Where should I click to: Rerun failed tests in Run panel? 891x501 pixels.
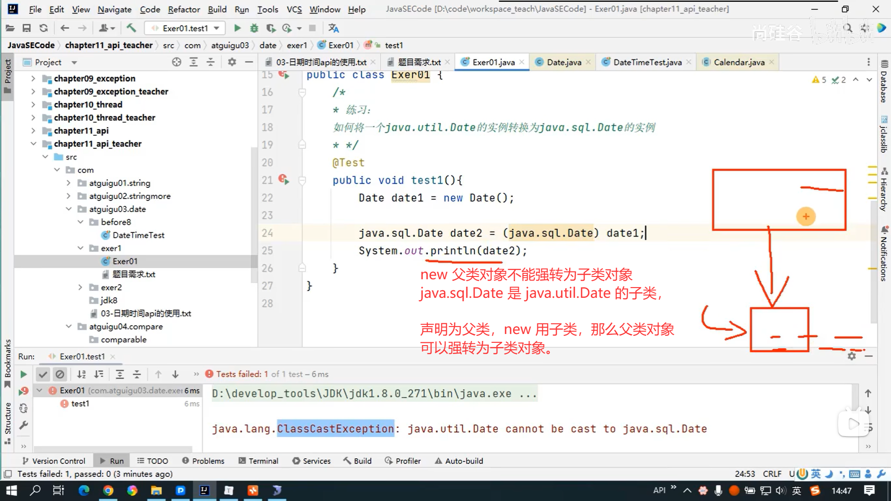pos(23,392)
